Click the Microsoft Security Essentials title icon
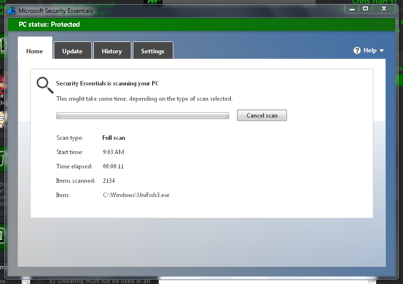Screen dimensions: 403x284 pos(11,11)
